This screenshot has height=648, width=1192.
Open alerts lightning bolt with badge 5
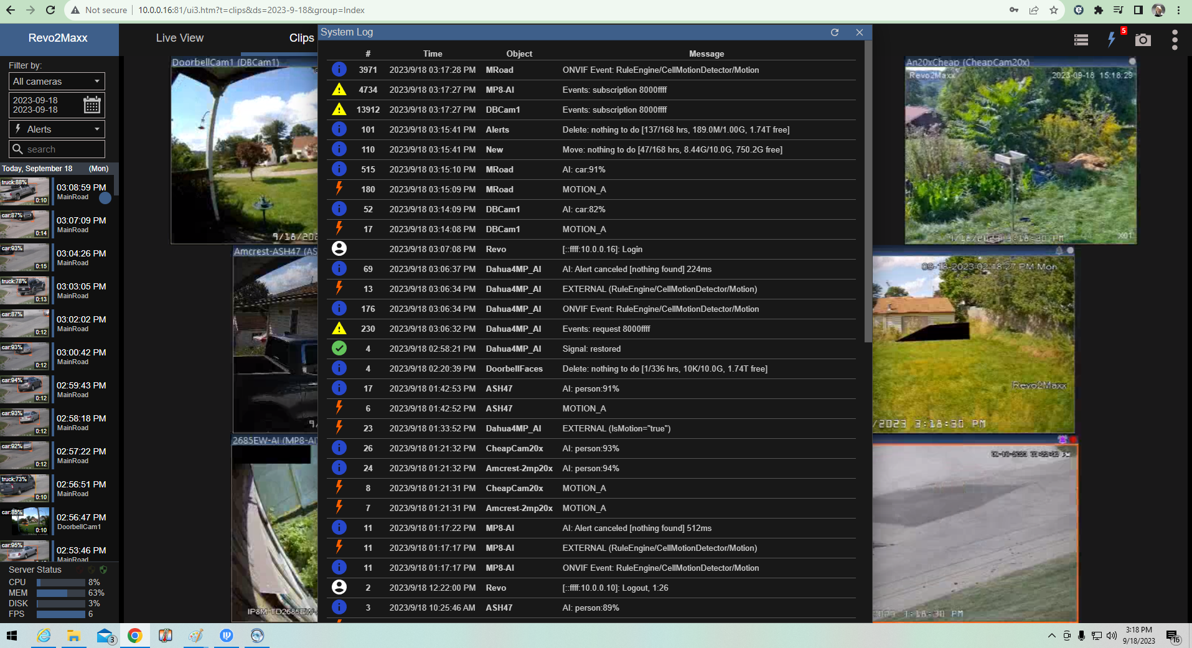[1112, 39]
